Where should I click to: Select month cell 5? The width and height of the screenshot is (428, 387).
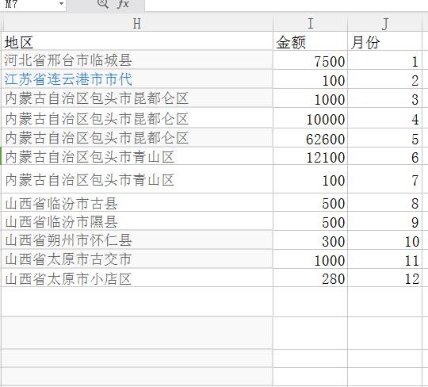coord(385,138)
